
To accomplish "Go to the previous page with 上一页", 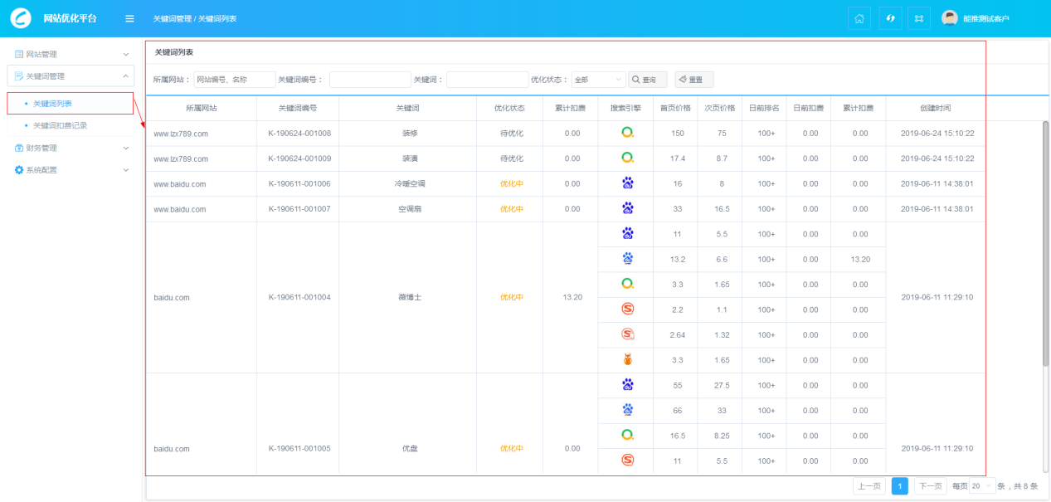I will [869, 486].
